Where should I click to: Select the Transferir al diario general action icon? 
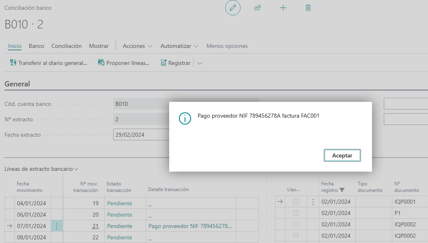coord(13,63)
